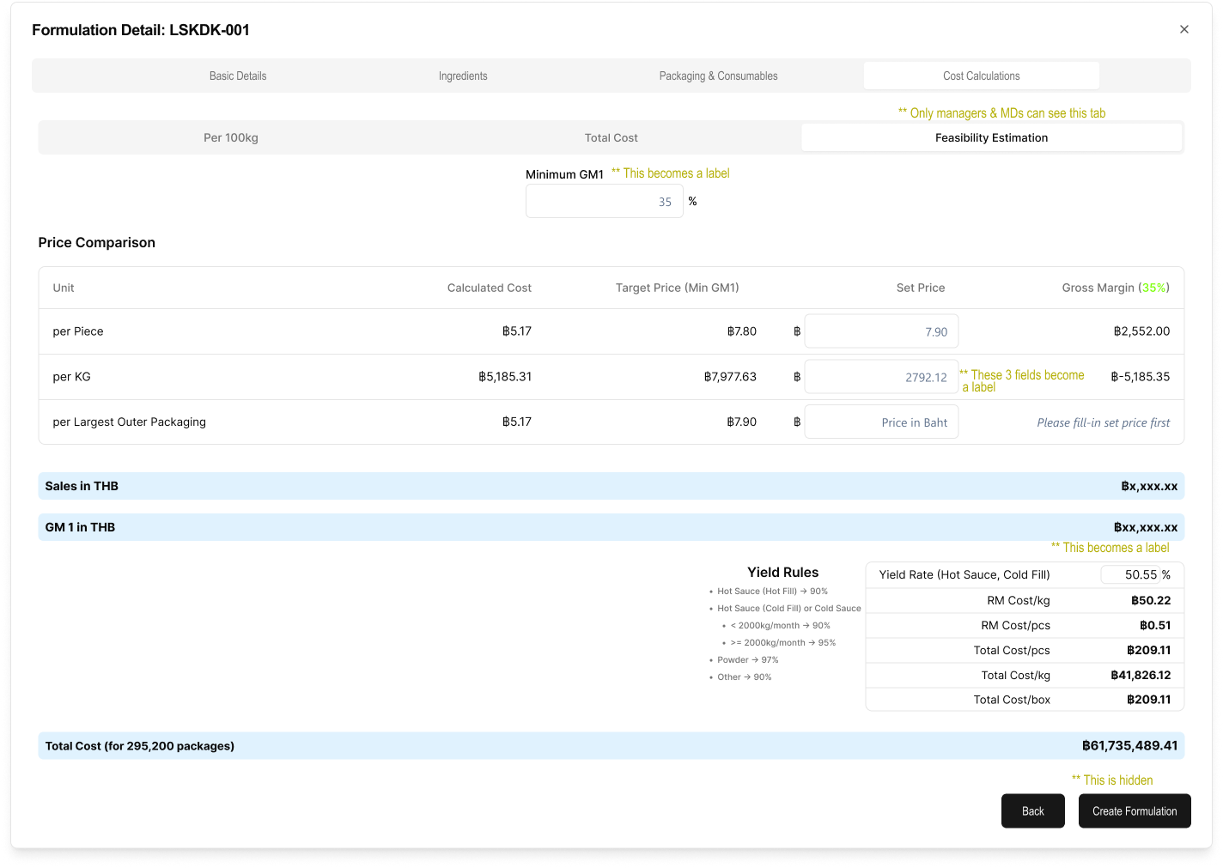
Task: Select the Feasibility Estimation sub-tab
Action: click(x=991, y=137)
